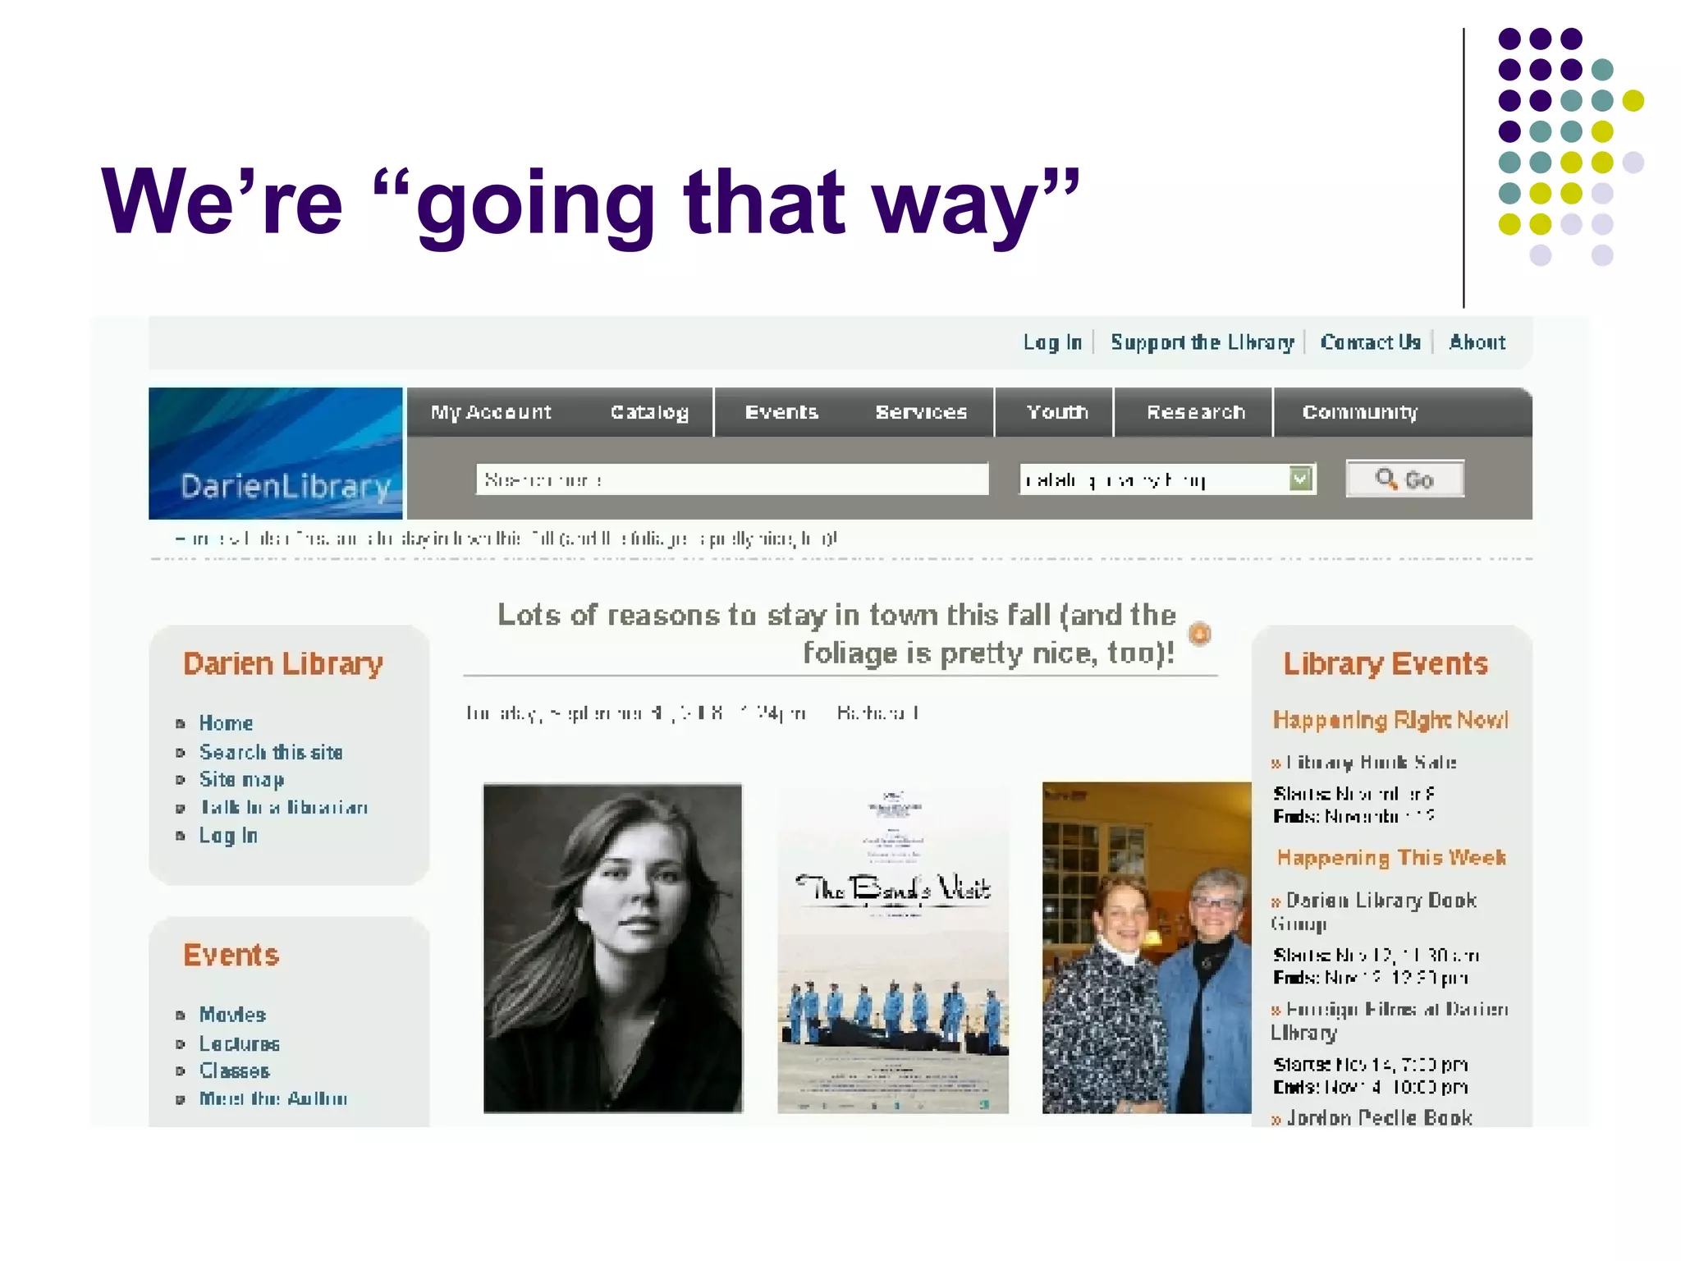Open the About link in the top bar
This screenshot has height=1261, width=1681.
[x=1477, y=342]
